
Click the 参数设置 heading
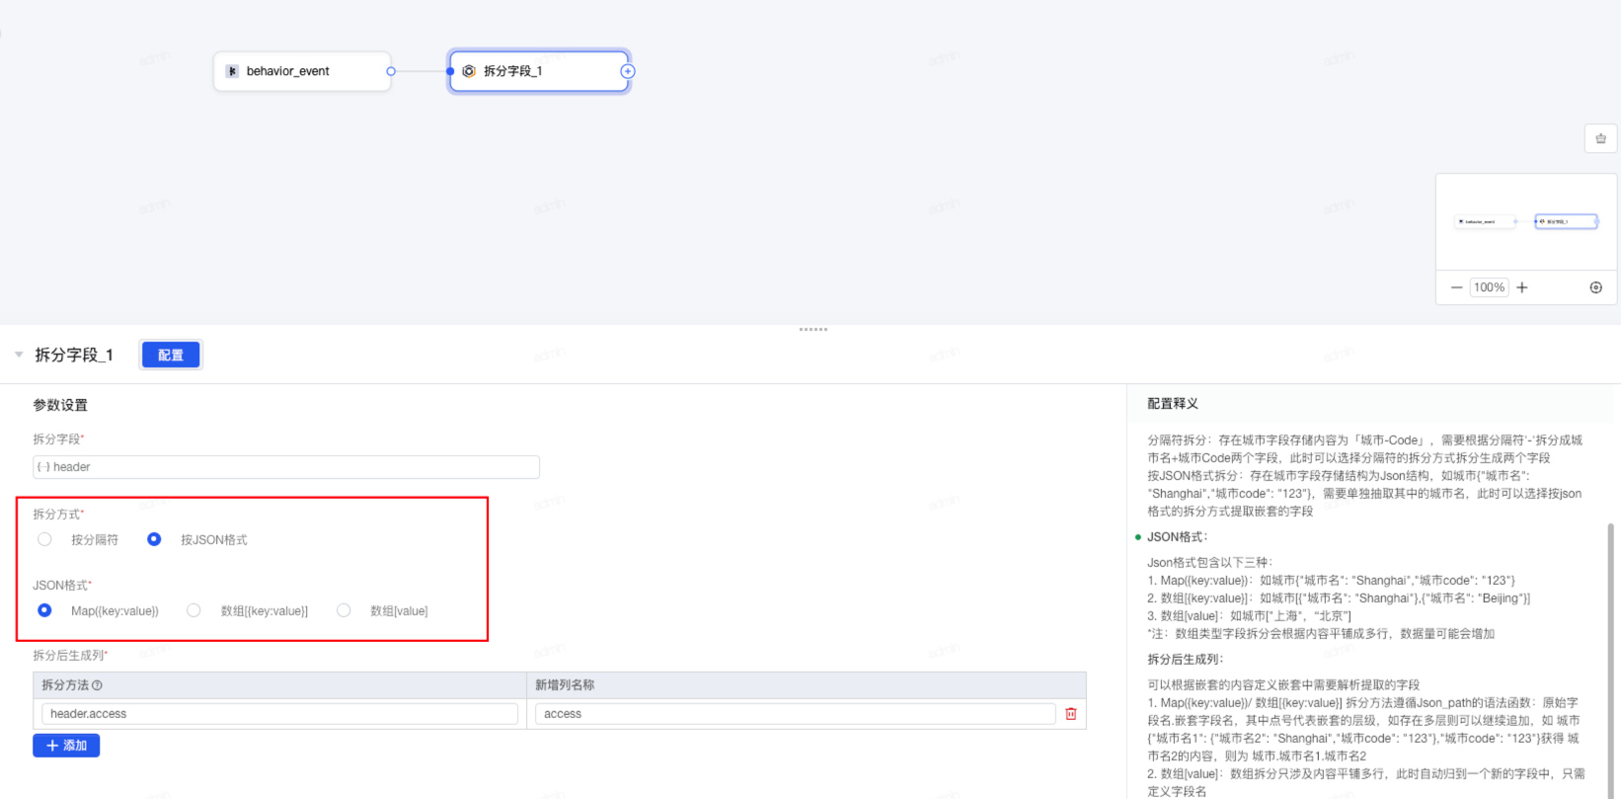(60, 405)
